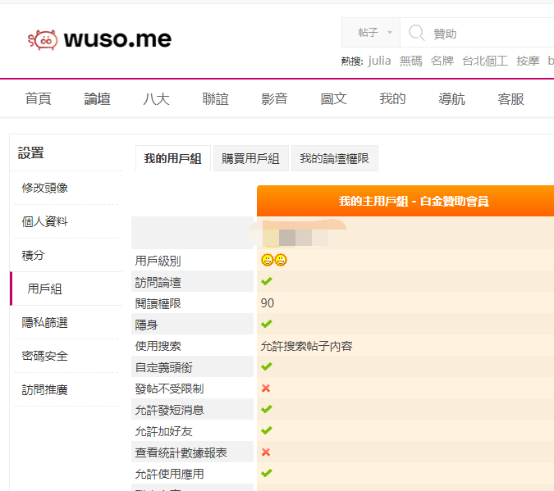This screenshot has width=554, height=491.
Task: Switch to 我的用戶組 tab
Action: [173, 158]
